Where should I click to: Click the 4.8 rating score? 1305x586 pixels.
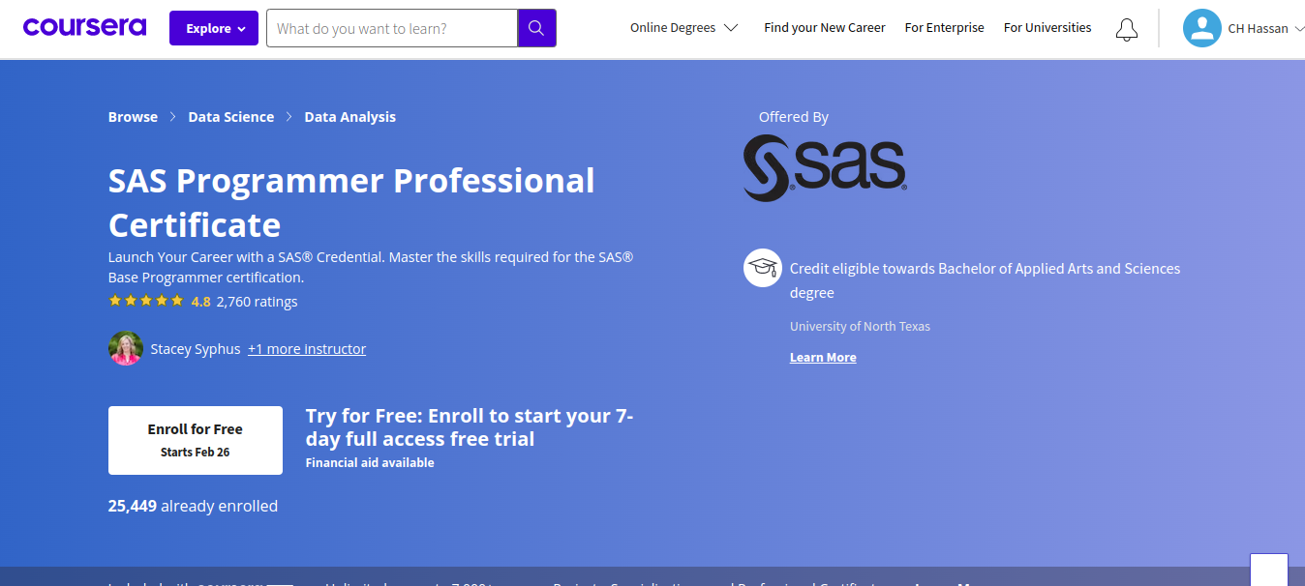pos(200,302)
